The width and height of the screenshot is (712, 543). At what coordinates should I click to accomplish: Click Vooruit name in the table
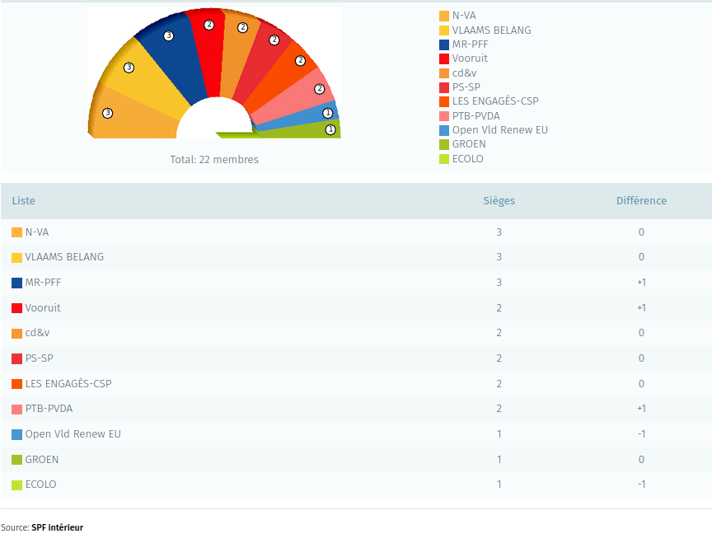pyautogui.click(x=43, y=308)
